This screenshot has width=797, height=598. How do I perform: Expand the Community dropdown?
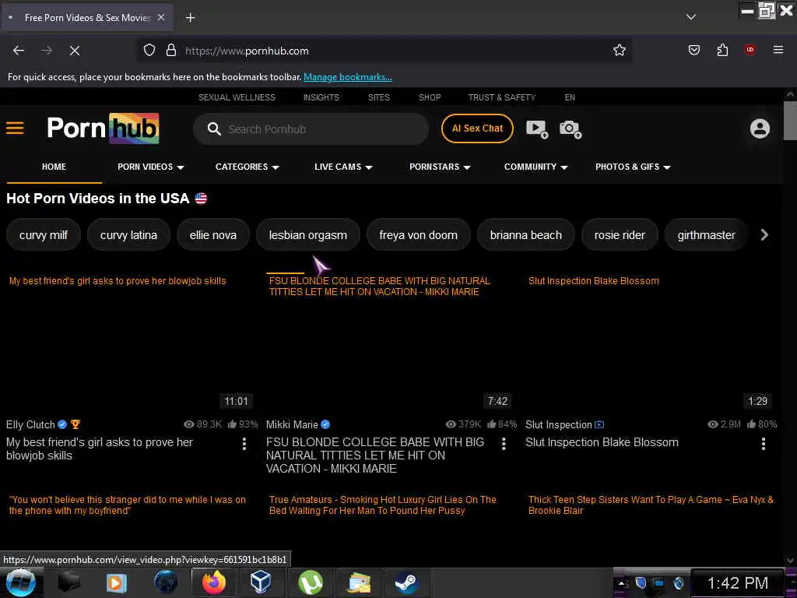click(x=535, y=167)
